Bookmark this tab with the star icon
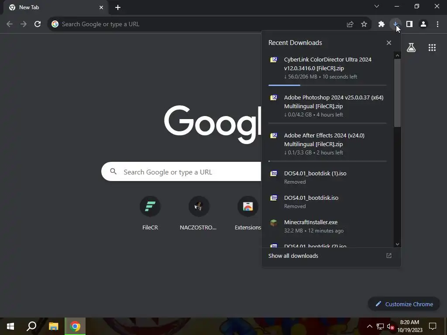 (x=364, y=24)
